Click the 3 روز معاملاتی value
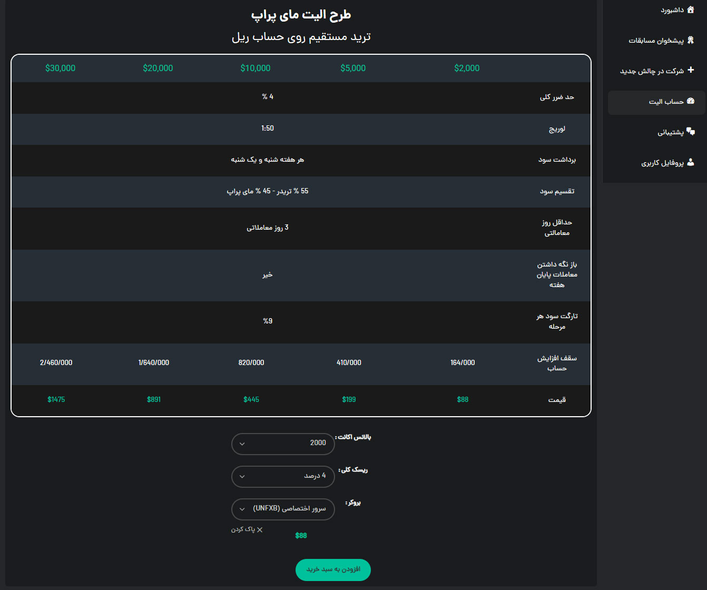The image size is (707, 590). [x=268, y=228]
